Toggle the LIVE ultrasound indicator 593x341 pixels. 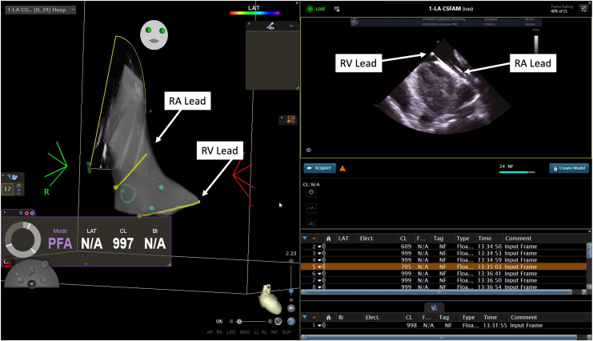pos(316,9)
